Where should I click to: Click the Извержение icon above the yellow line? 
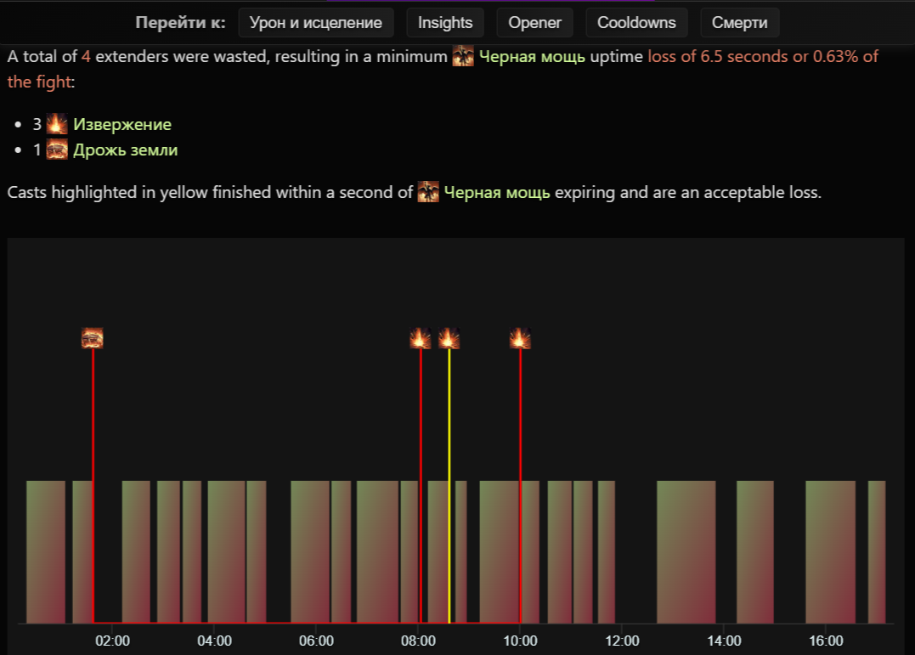(449, 338)
